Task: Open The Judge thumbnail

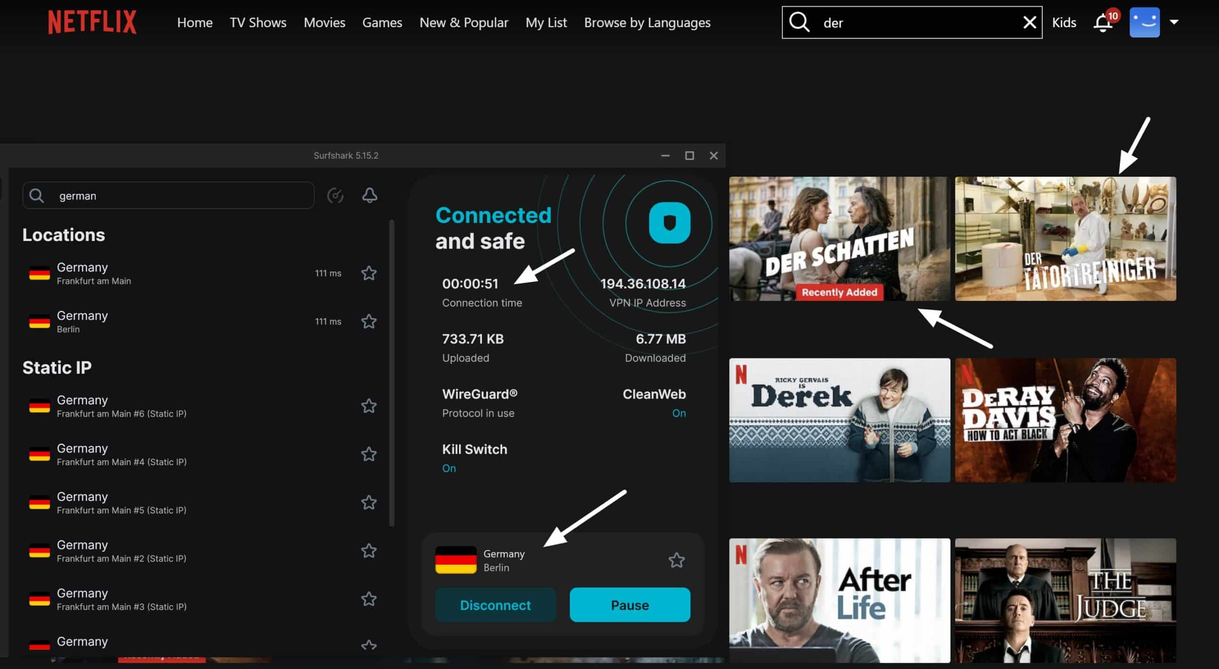Action: tap(1066, 600)
